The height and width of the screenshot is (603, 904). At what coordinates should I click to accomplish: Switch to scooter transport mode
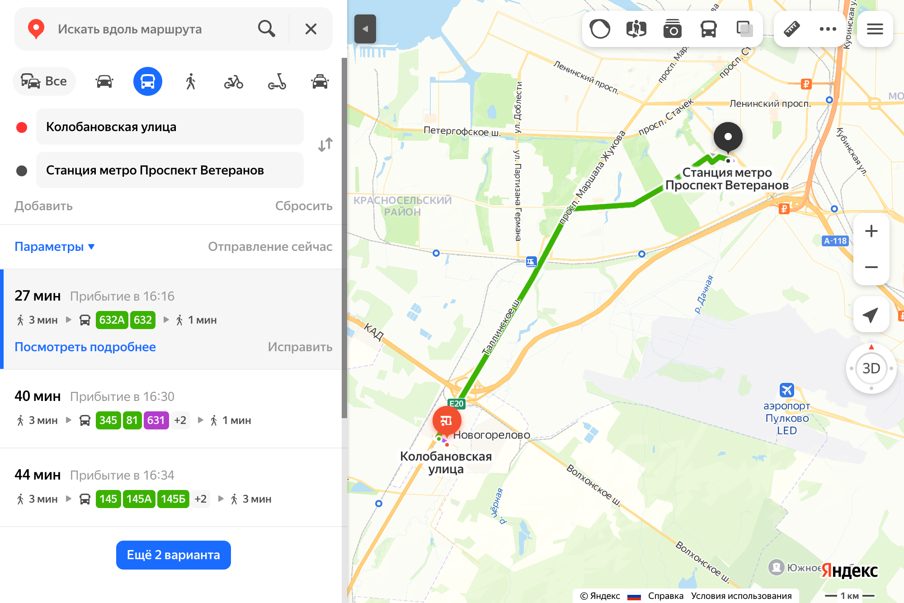(276, 81)
